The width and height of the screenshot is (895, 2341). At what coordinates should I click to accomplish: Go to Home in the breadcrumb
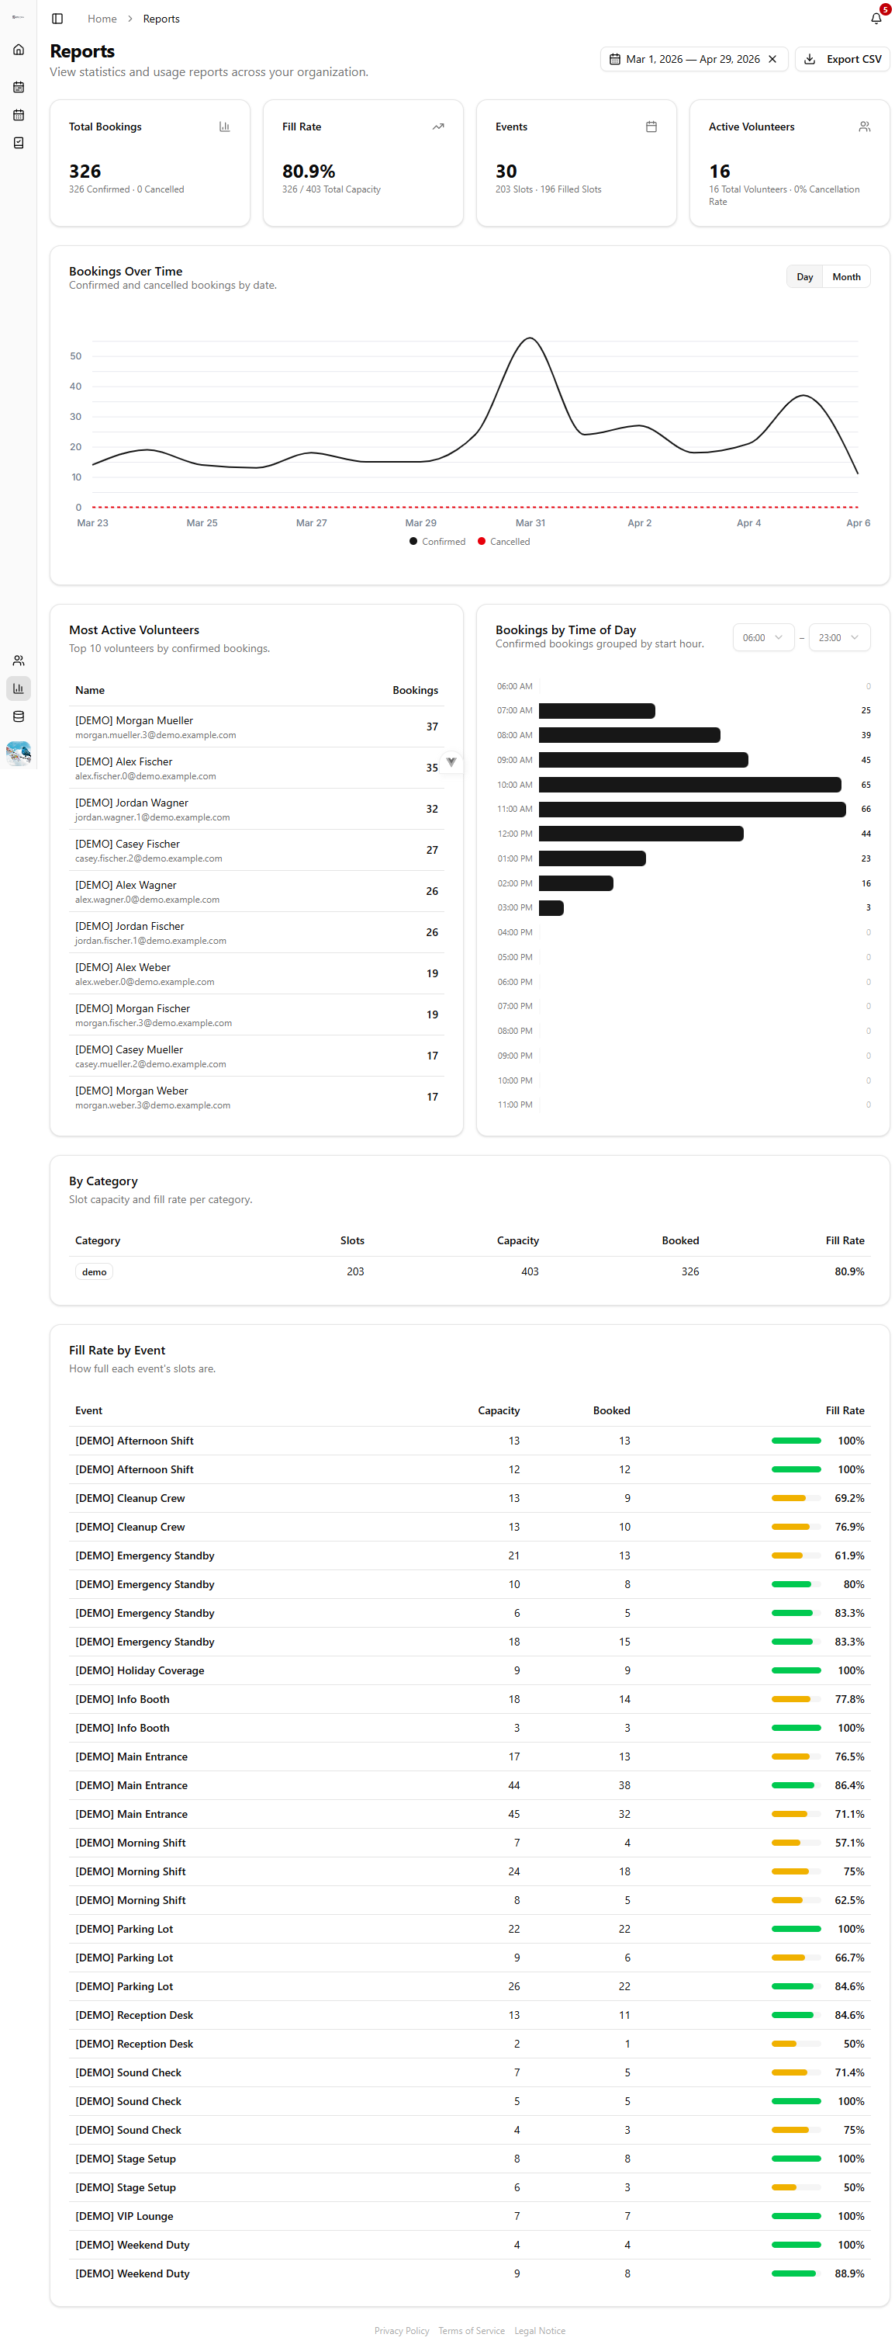[102, 19]
